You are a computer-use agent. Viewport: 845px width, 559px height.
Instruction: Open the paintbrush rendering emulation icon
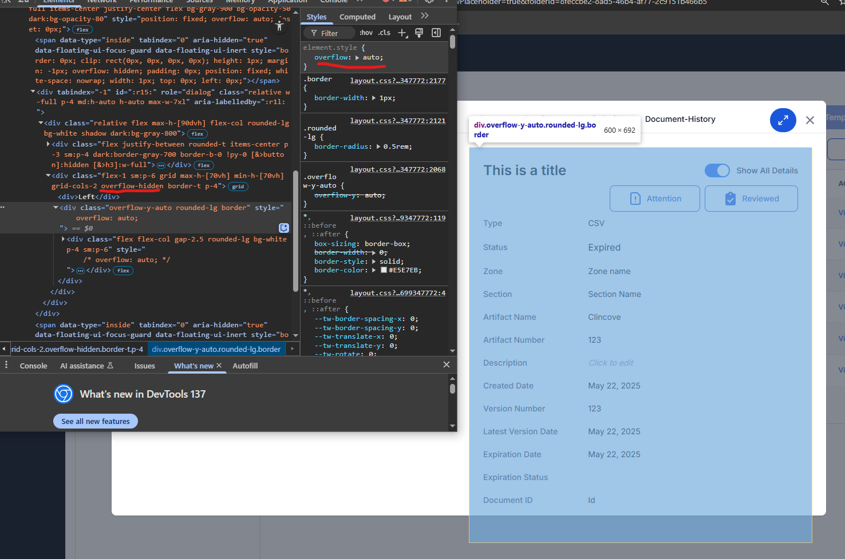[x=419, y=33]
